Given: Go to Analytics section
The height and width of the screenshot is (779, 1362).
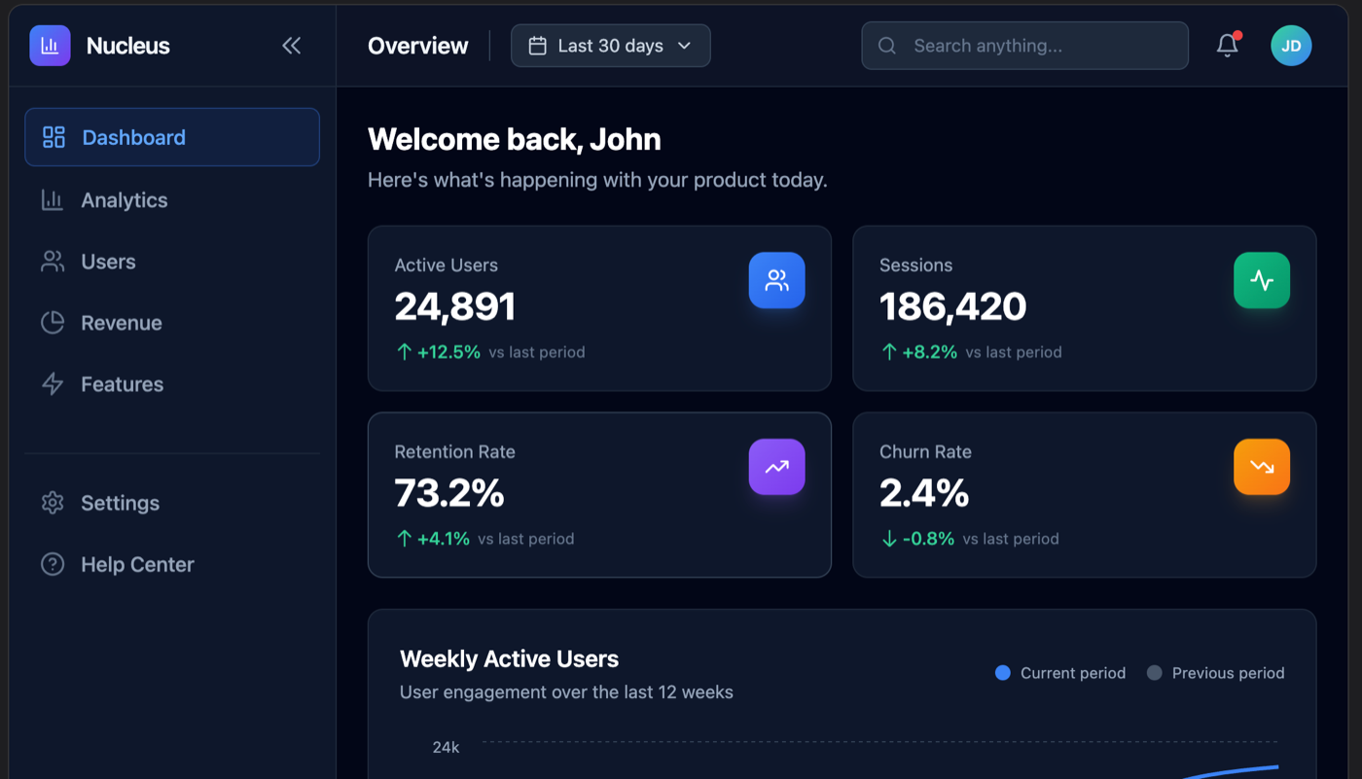Looking at the screenshot, I should click(172, 200).
